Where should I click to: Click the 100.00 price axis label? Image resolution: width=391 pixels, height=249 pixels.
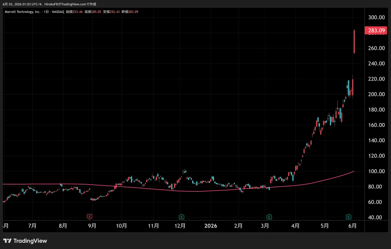[377, 171]
